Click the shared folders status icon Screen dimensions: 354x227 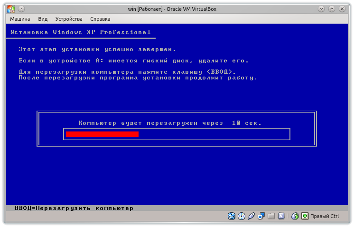tap(271, 216)
